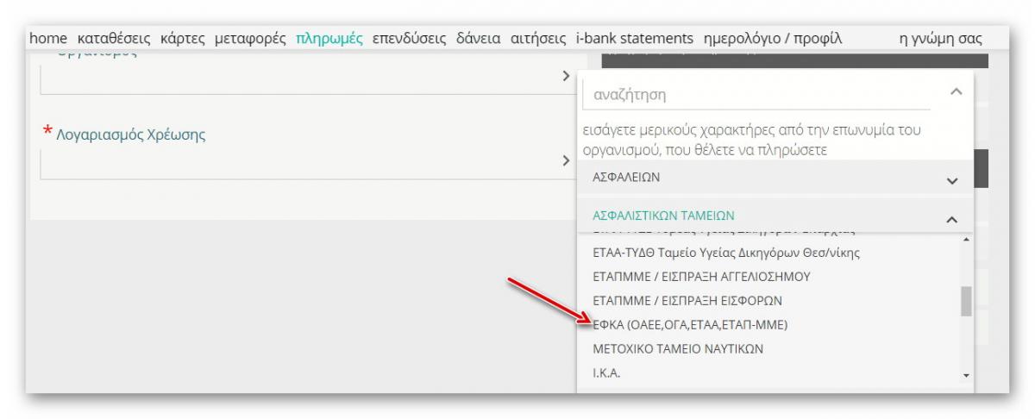Expand the ΑΣΦΑΛΕΙΩΝ category

pyautogui.click(x=952, y=181)
